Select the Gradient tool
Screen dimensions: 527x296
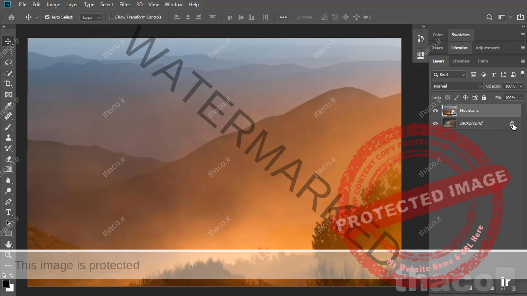coord(8,169)
